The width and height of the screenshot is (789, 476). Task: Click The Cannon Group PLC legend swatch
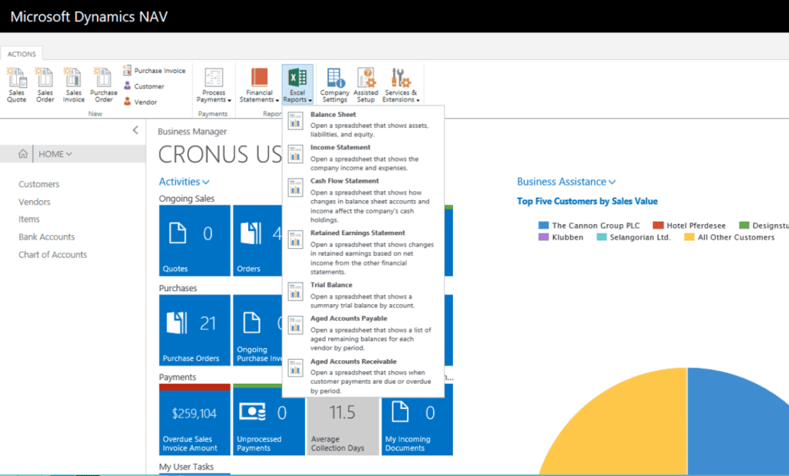543,226
